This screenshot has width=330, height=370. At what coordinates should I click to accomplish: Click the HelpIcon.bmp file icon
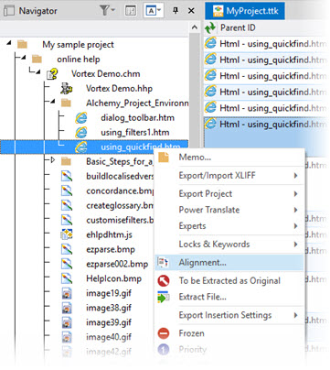click(x=67, y=278)
